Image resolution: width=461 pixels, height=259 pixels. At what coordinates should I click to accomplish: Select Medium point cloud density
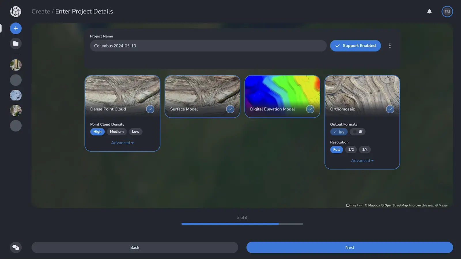click(117, 132)
